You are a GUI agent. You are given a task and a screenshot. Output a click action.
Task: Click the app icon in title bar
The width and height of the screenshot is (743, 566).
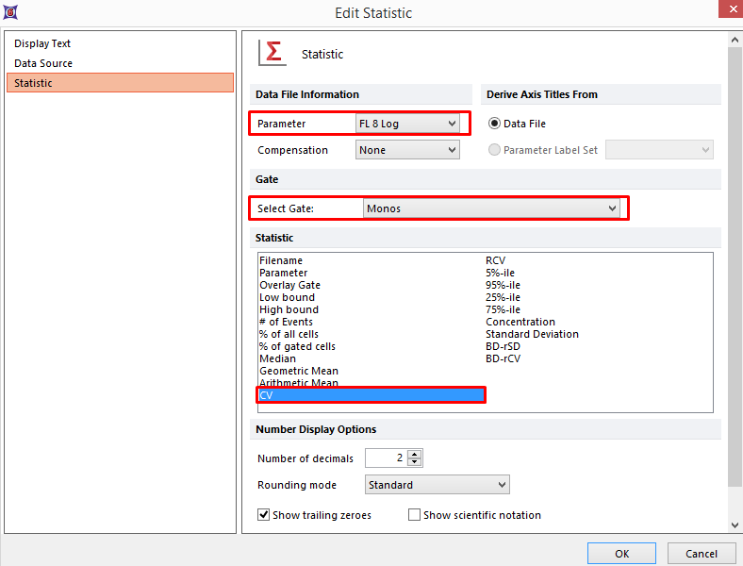click(10, 12)
